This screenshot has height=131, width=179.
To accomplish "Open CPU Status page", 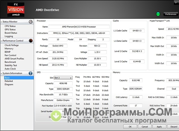I will (x=10, y=26).
